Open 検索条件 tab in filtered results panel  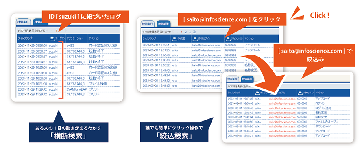233,79
